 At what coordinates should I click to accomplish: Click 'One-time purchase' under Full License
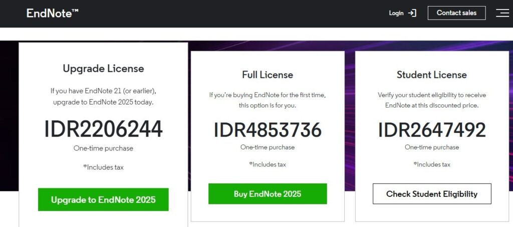[268, 147]
